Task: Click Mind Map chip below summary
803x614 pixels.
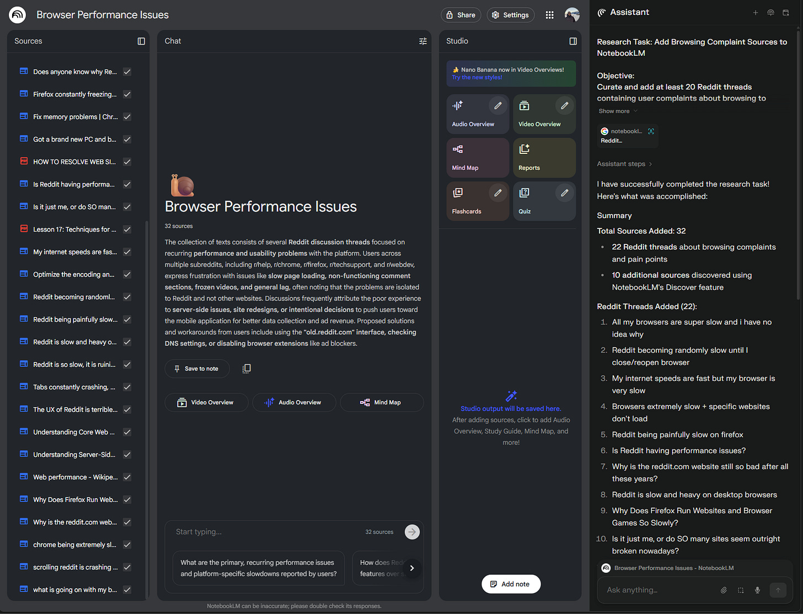Action: click(x=382, y=403)
